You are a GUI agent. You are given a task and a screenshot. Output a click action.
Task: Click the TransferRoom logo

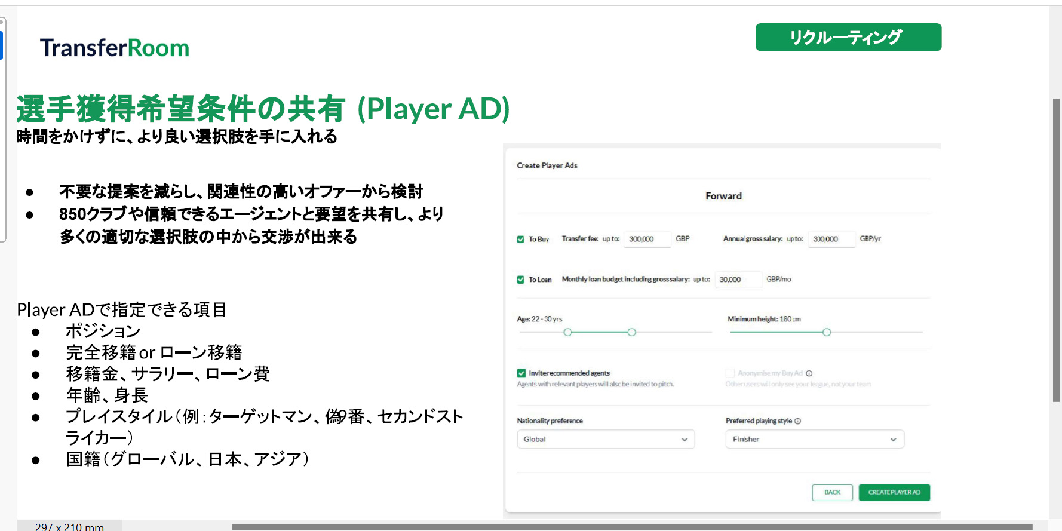pos(115,48)
